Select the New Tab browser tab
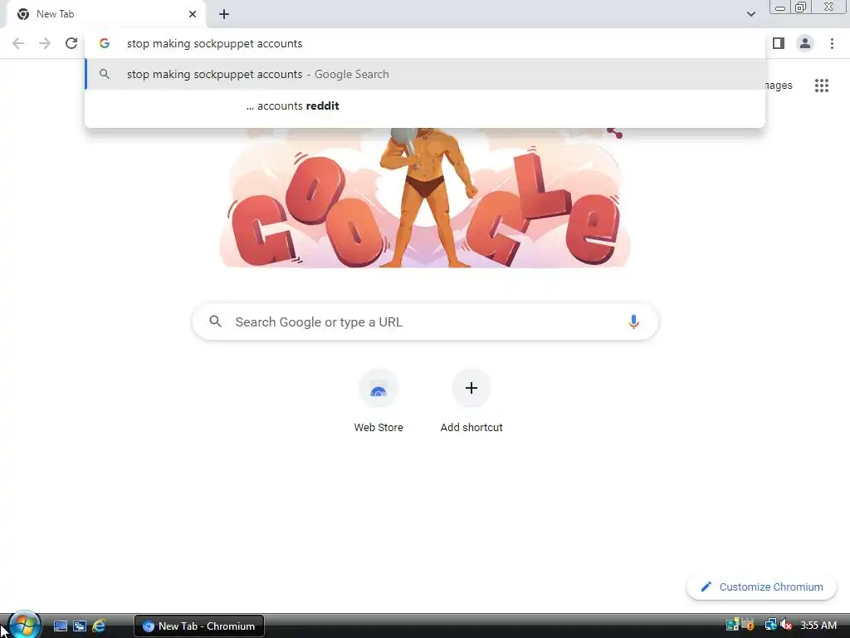 coord(105,14)
